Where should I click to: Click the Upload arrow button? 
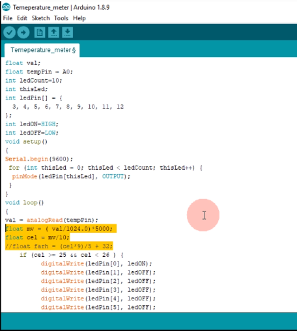(23, 33)
